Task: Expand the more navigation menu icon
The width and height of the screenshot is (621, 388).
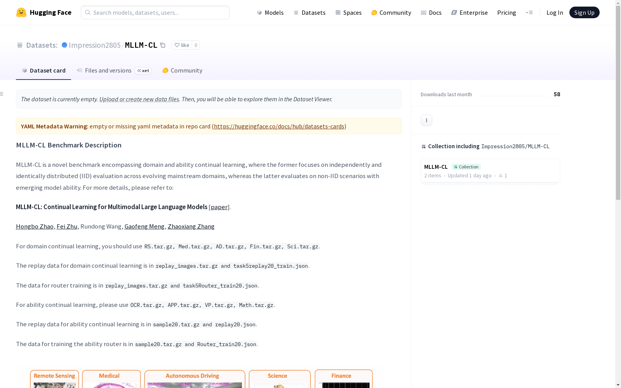Action: (529, 12)
